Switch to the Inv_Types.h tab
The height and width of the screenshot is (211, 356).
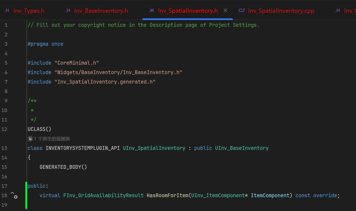pyautogui.click(x=29, y=11)
